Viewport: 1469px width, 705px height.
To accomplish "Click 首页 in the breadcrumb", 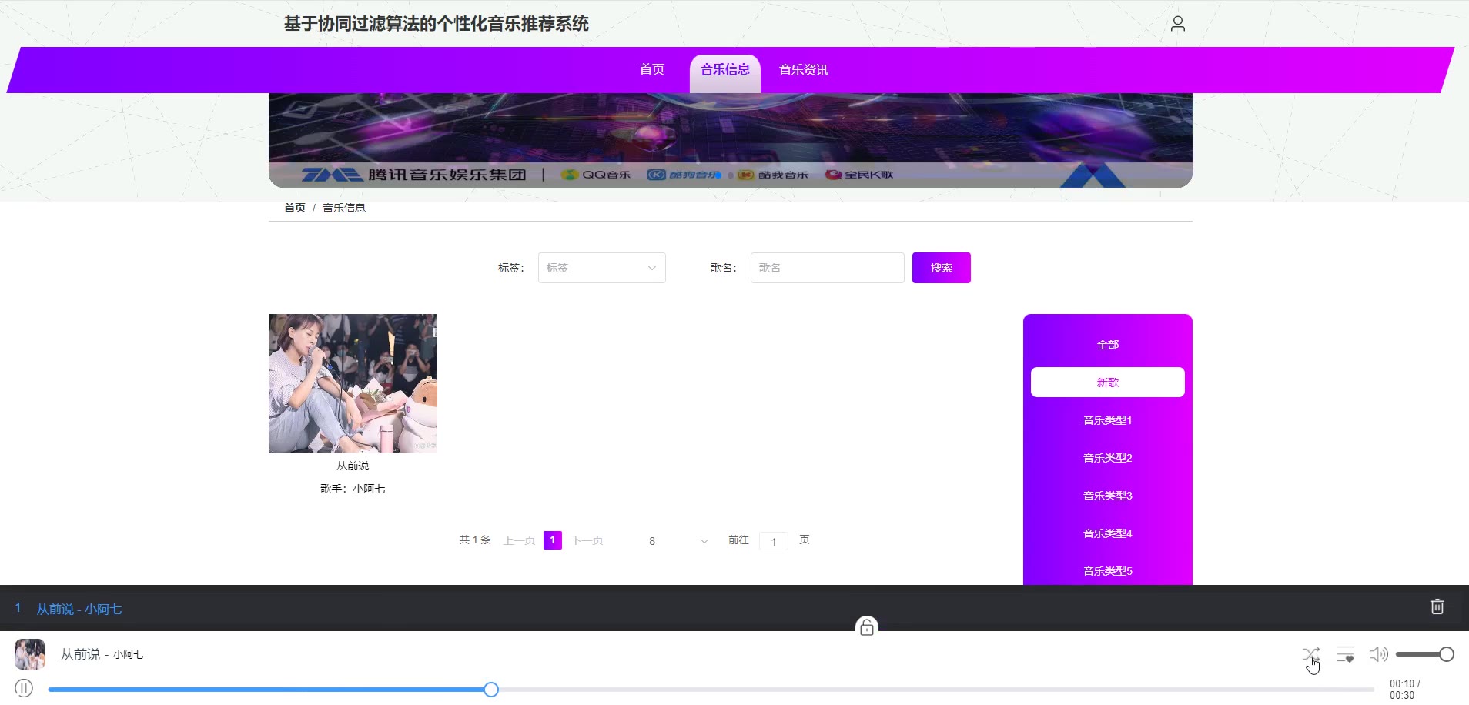I will pyautogui.click(x=295, y=208).
